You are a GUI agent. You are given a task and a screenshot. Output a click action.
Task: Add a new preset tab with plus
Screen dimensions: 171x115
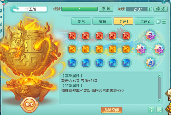pos(164,21)
